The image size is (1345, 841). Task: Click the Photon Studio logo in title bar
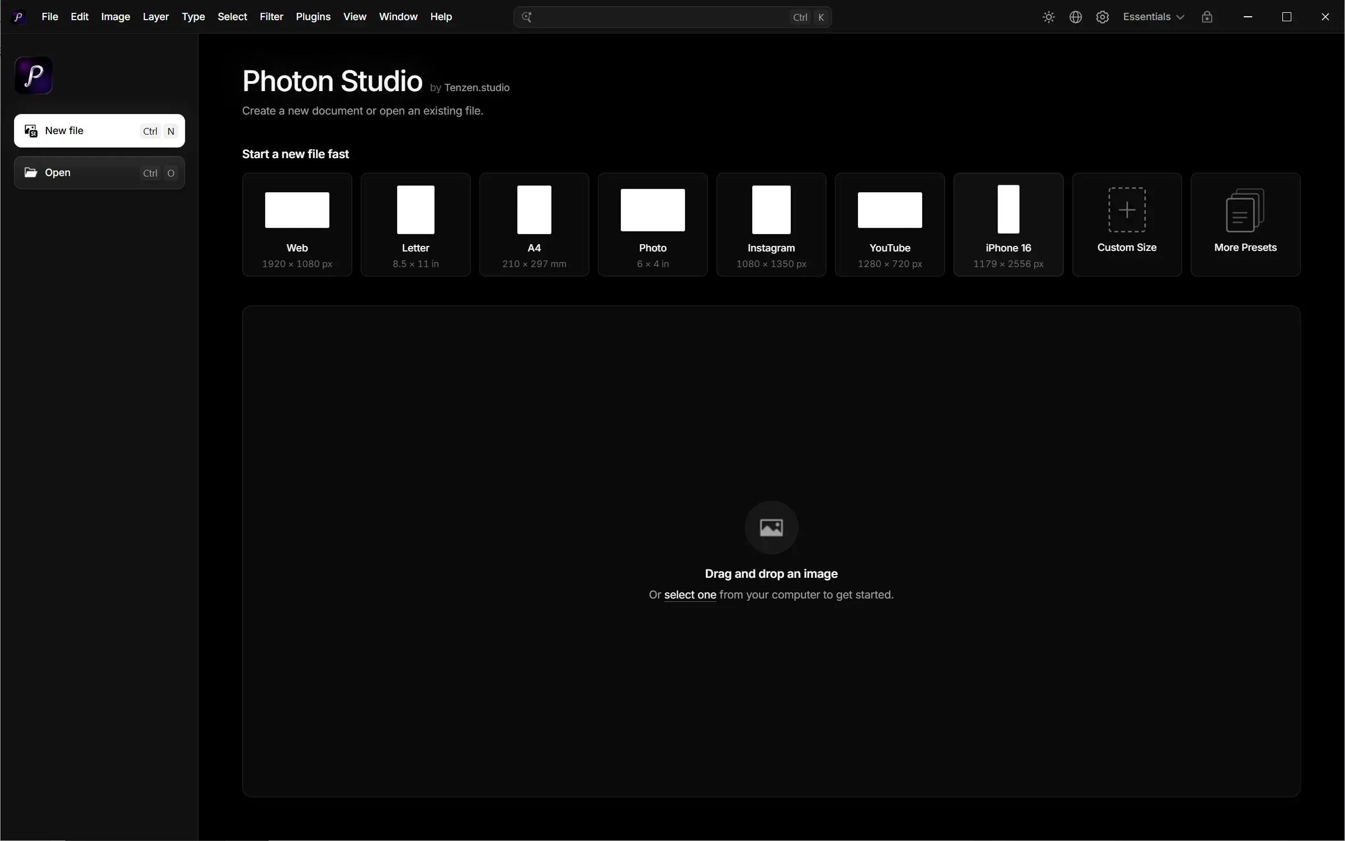click(18, 17)
